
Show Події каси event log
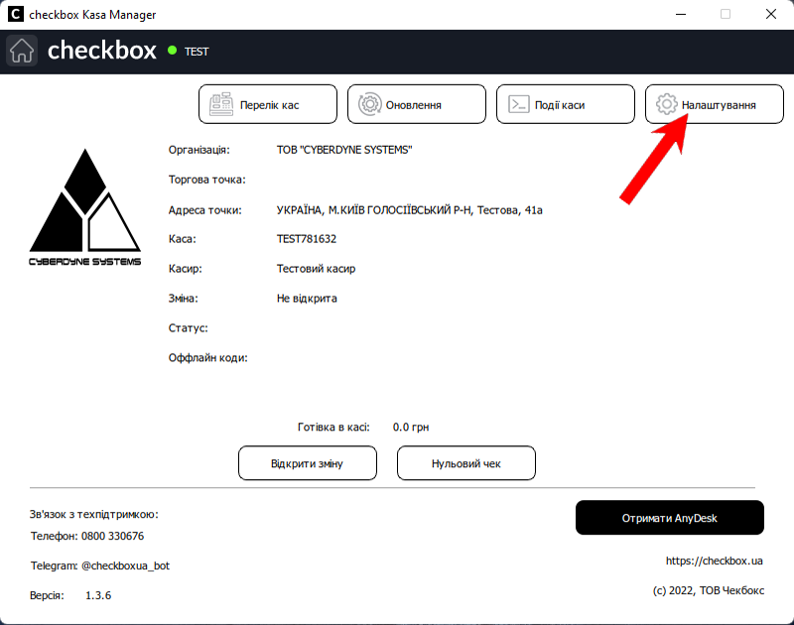pyautogui.click(x=566, y=104)
